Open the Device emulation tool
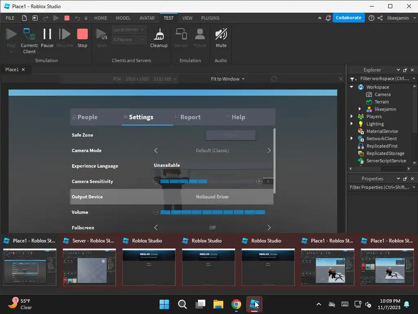418x314 pixels. [181, 38]
